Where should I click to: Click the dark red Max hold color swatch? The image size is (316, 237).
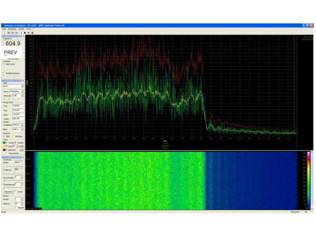pos(4,150)
